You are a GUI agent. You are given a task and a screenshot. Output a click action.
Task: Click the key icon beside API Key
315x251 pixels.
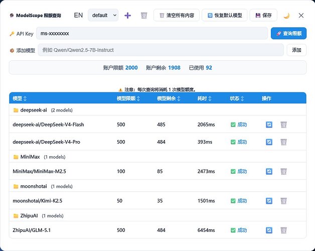click(x=12, y=34)
